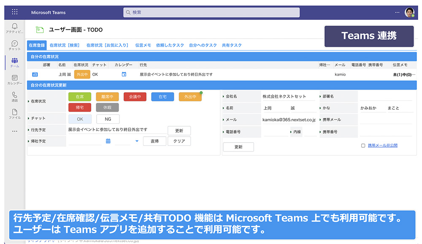Open Chat in the Teams sidebar

click(x=15, y=45)
